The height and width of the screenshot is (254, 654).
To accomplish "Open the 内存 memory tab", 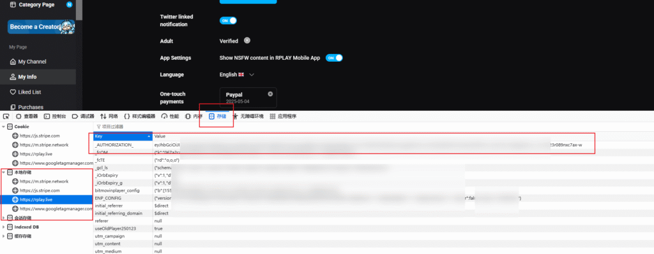I will [194, 116].
